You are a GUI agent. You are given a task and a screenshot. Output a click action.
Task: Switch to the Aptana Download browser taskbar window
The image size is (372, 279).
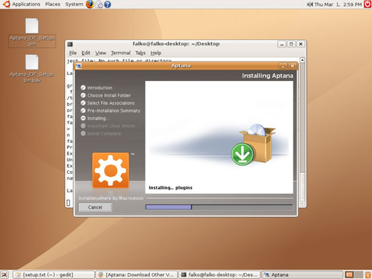tap(137, 275)
